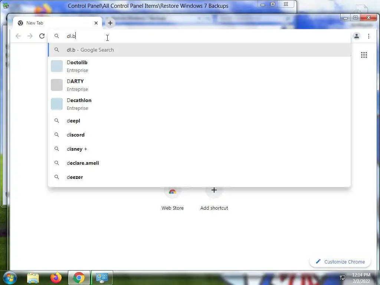Click the DARTY thumbnail image

click(57, 85)
